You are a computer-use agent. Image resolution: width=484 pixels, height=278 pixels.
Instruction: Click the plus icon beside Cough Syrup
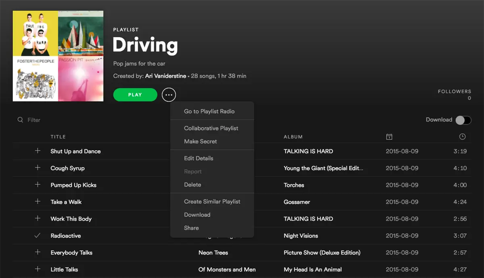[38, 168]
